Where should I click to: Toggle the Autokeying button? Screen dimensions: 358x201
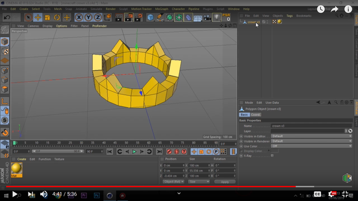tap(177, 151)
